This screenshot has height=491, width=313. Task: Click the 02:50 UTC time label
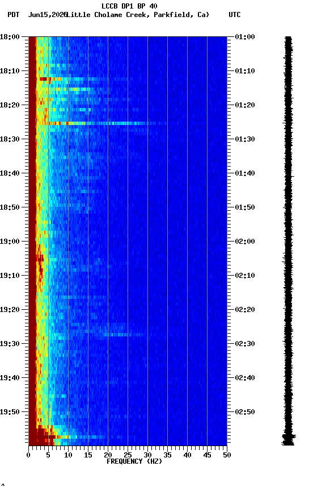tap(245, 412)
